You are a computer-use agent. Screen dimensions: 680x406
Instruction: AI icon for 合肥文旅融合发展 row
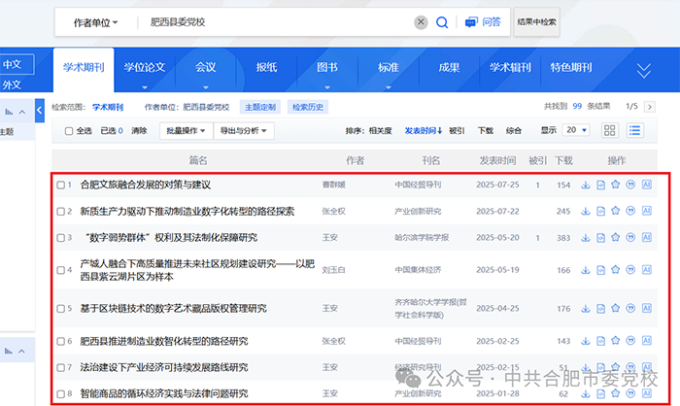pyautogui.click(x=647, y=185)
